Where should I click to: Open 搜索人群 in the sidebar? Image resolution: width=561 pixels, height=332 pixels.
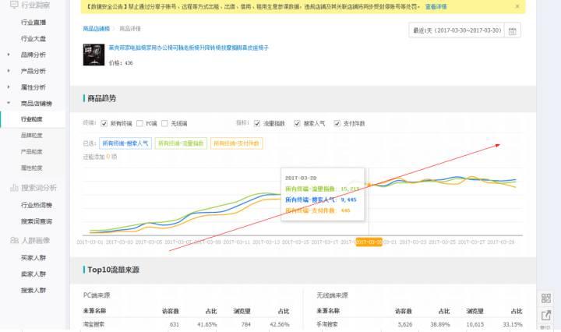coord(34,290)
